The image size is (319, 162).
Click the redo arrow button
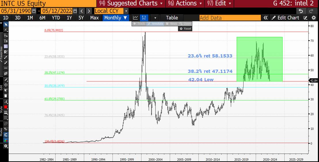(x=311, y=11)
